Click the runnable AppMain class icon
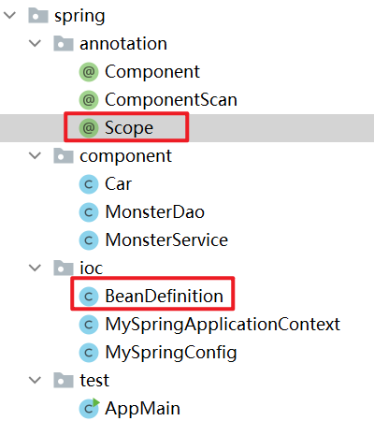The height and width of the screenshot is (421, 374). [x=90, y=408]
